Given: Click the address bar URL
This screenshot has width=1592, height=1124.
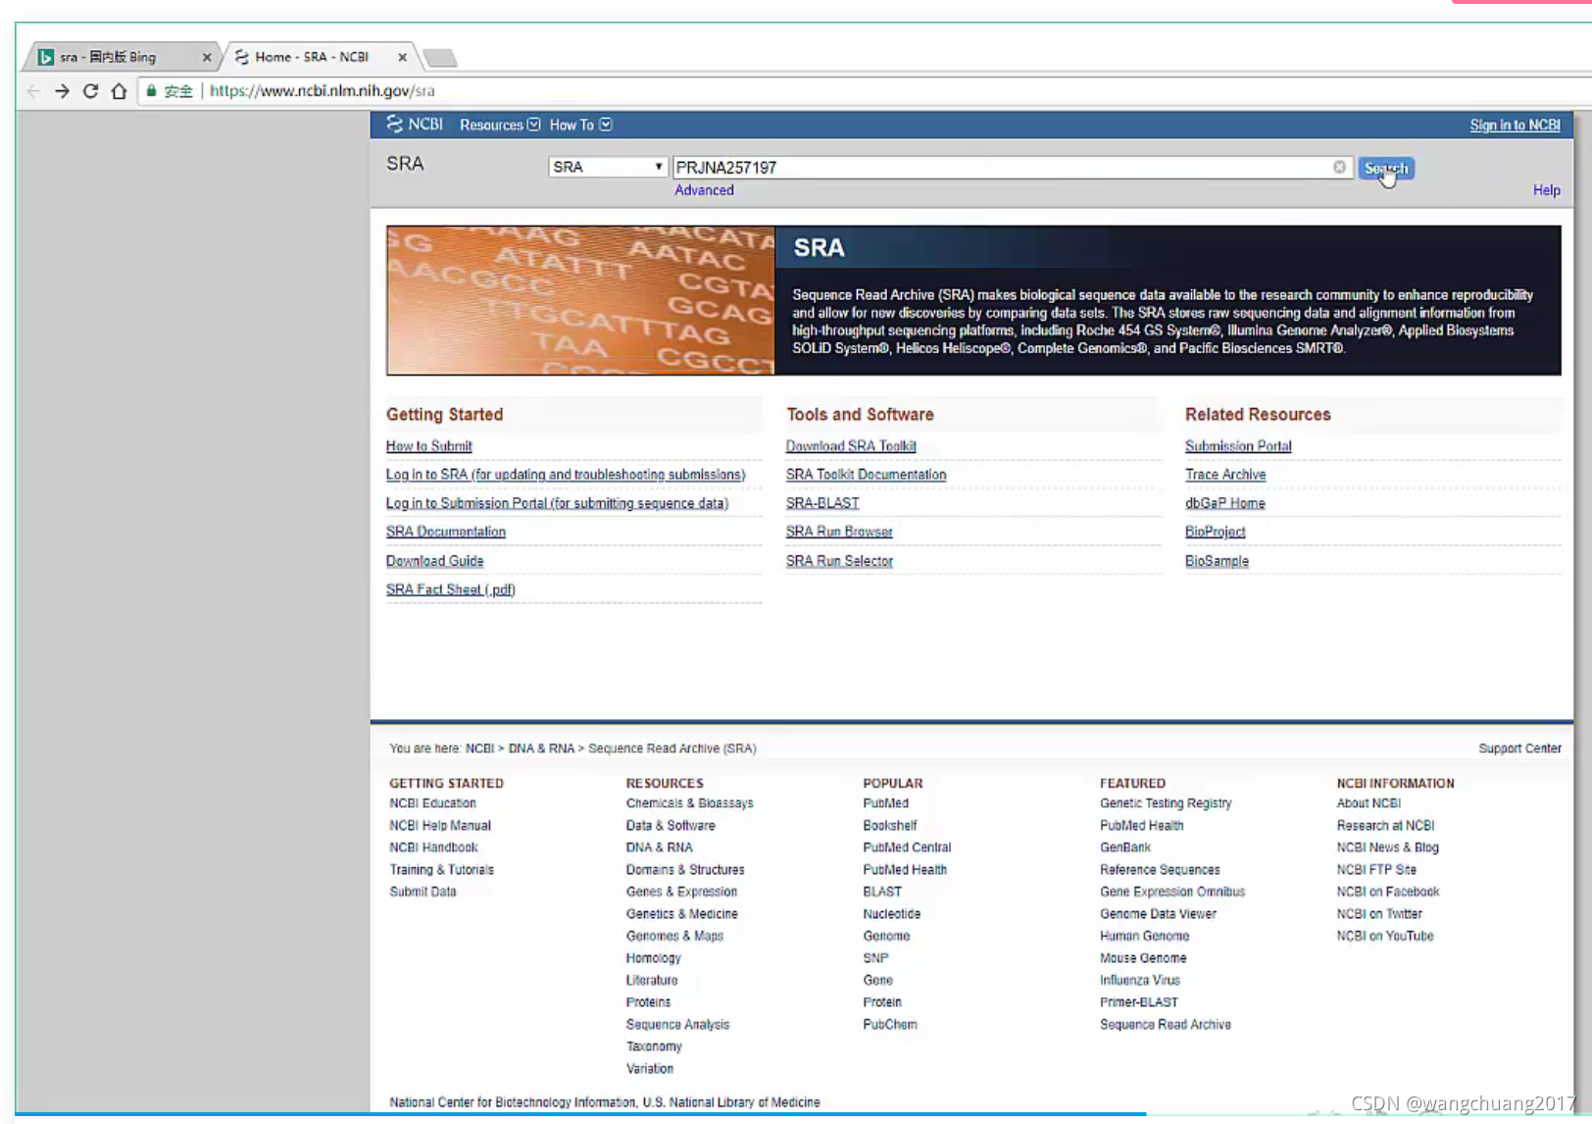Looking at the screenshot, I should [x=322, y=91].
